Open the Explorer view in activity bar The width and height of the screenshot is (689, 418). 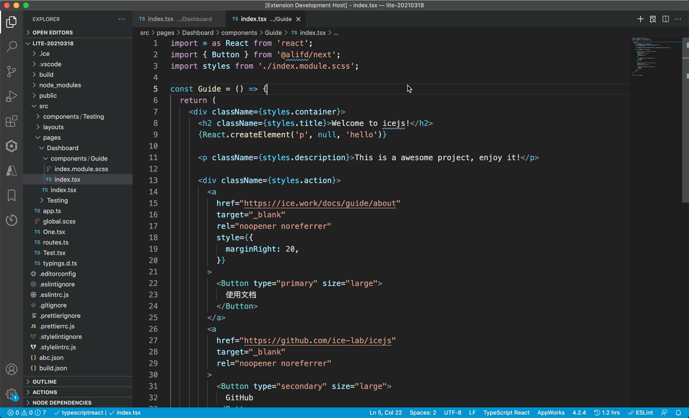11,22
